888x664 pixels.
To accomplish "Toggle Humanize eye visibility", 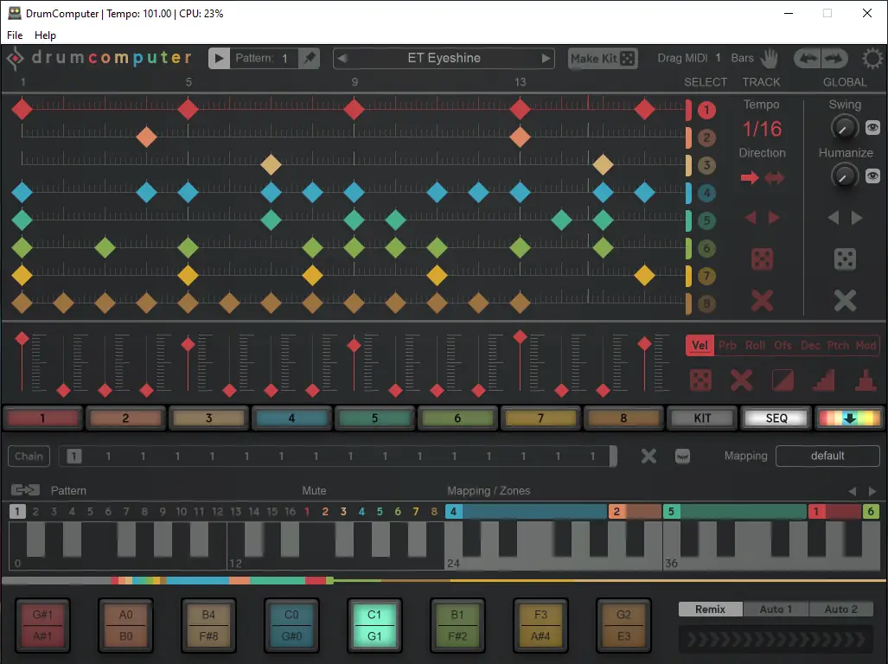I will 872,176.
